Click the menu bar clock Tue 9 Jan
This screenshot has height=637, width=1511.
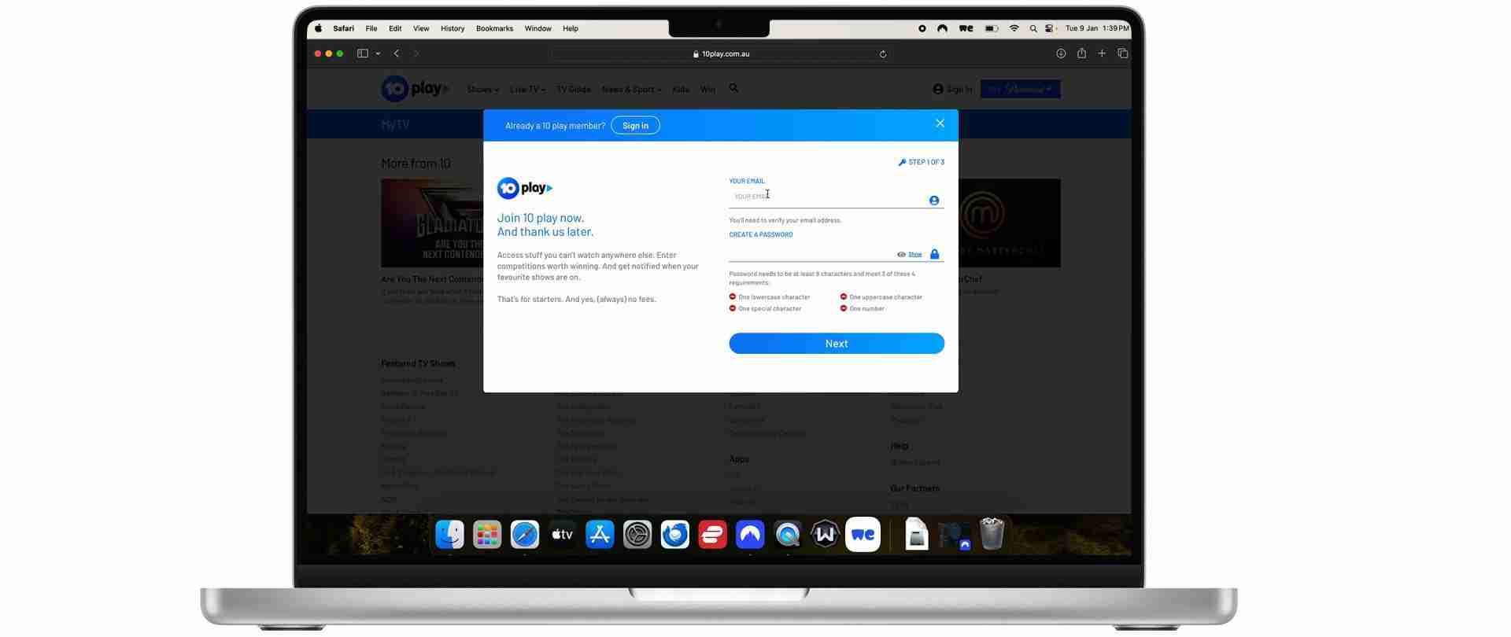[x=1097, y=28]
